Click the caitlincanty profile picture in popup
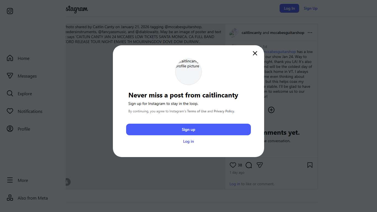This screenshot has height=212, width=377. point(189,71)
